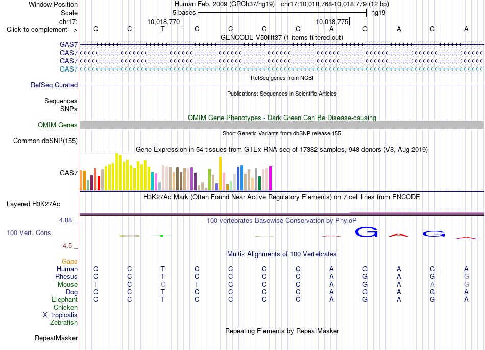Select the Chicken alignment row label

(65, 307)
